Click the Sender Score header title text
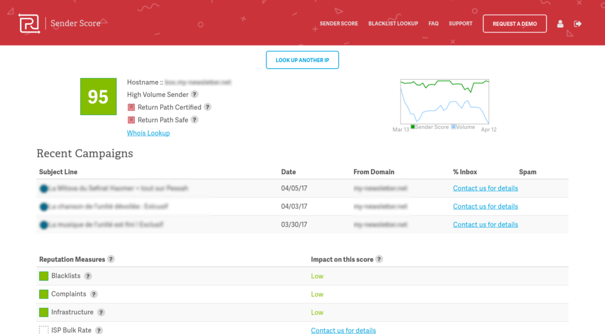Image resolution: width=605 pixels, height=334 pixels. [75, 24]
